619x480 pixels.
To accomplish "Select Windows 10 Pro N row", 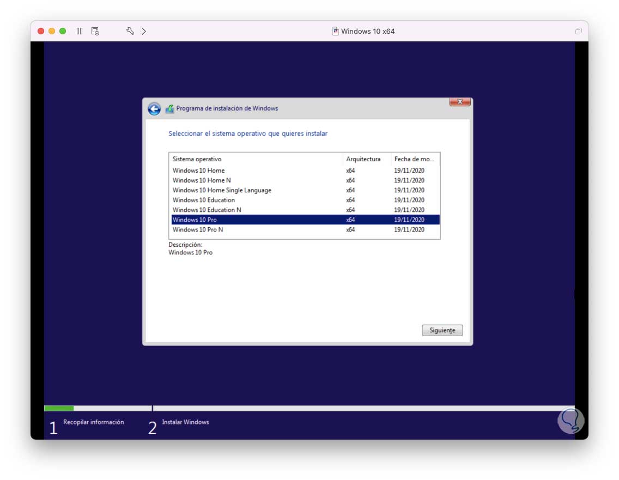I will (306, 230).
